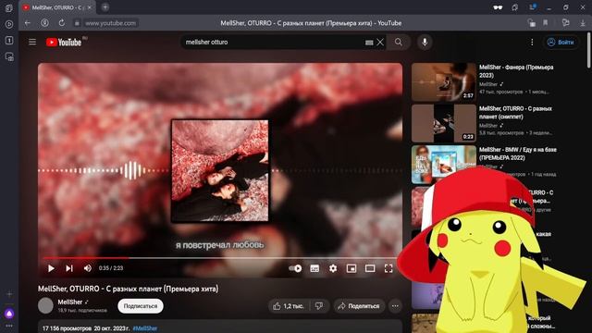
Task: Open browser sidebar tab counter icon
Action: pyautogui.click(x=9, y=40)
